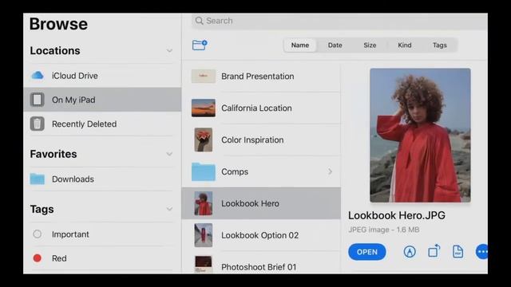Image resolution: width=511 pixels, height=287 pixels.
Task: Select Lookbook Hero thumbnail in list
Action: pos(204,203)
